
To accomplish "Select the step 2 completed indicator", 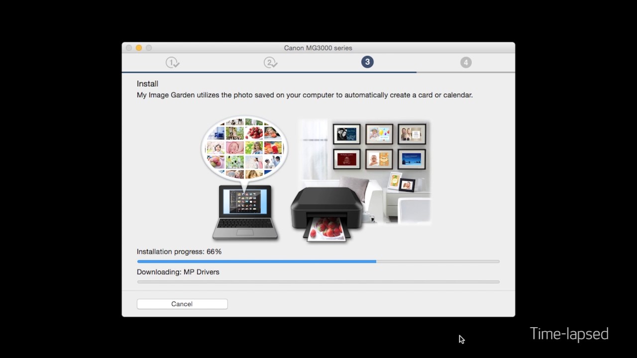I will pyautogui.click(x=270, y=62).
